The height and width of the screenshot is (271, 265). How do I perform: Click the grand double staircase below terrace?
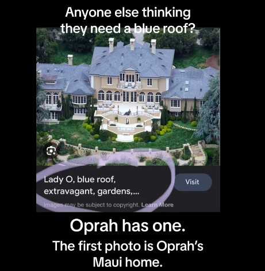pyautogui.click(x=128, y=123)
